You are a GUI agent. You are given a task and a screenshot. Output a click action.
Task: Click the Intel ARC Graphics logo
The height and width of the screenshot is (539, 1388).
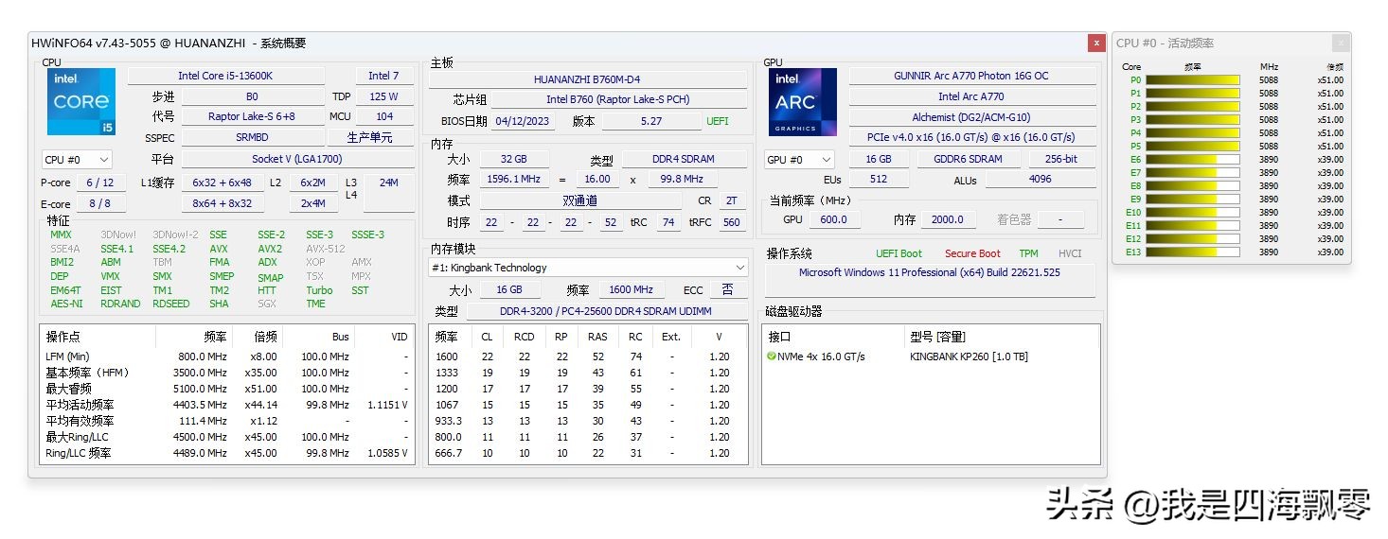point(803,101)
